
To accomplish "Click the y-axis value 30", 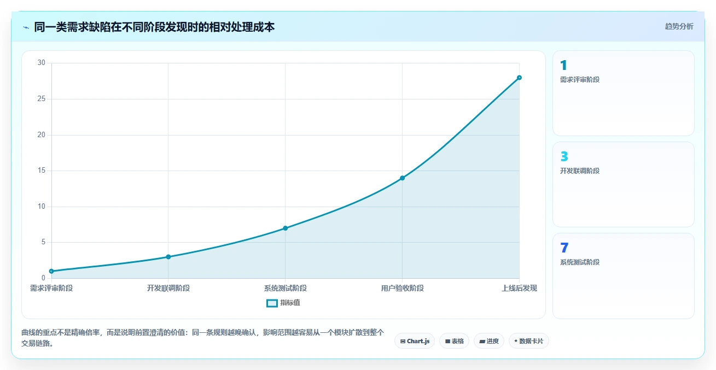I will [x=42, y=63].
